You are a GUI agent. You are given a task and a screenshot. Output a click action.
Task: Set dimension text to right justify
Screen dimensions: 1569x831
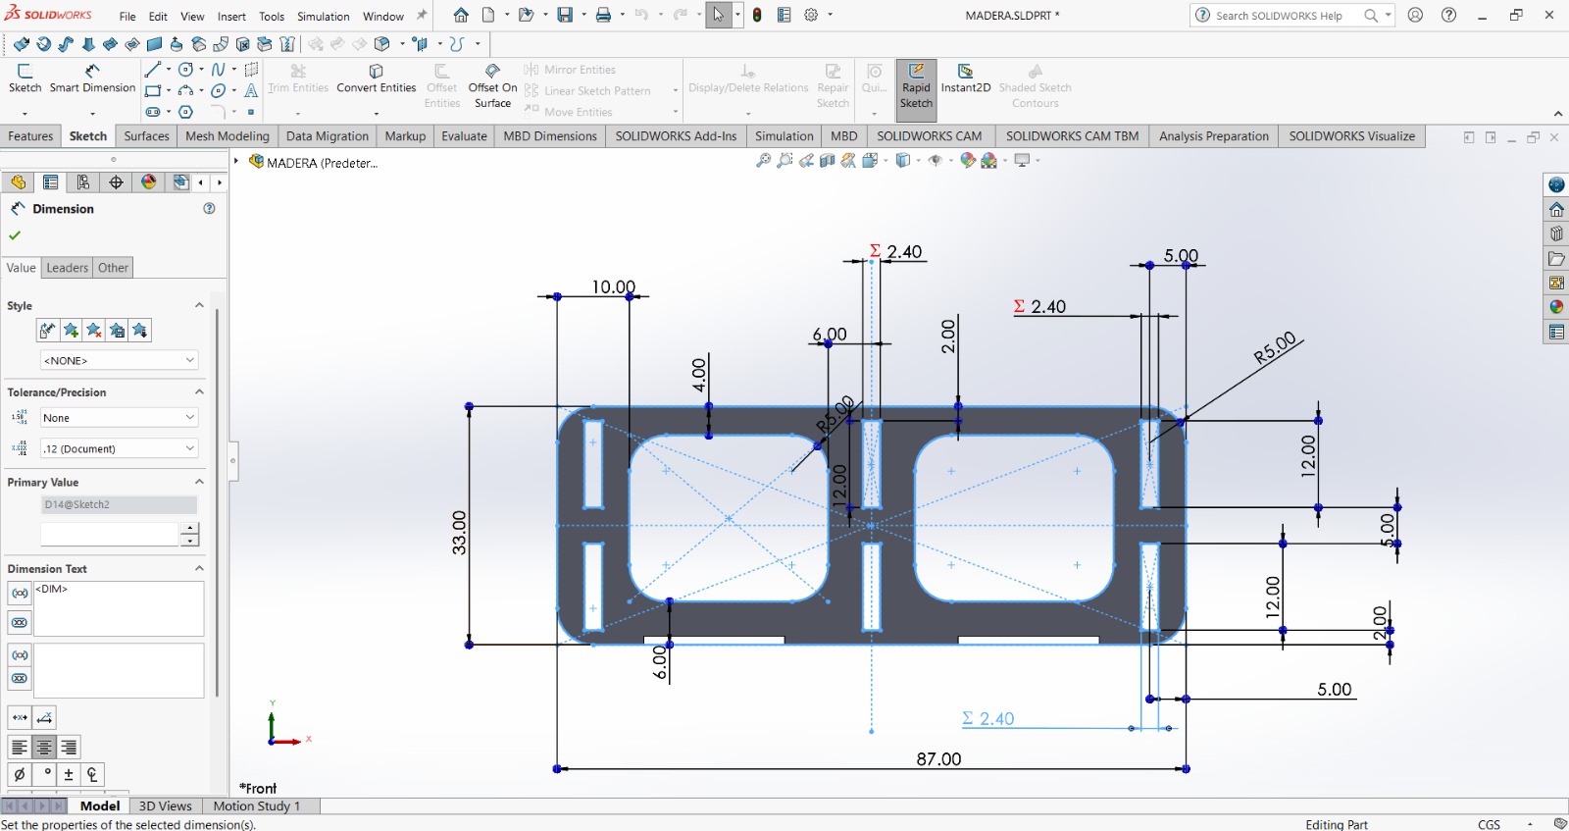click(69, 747)
